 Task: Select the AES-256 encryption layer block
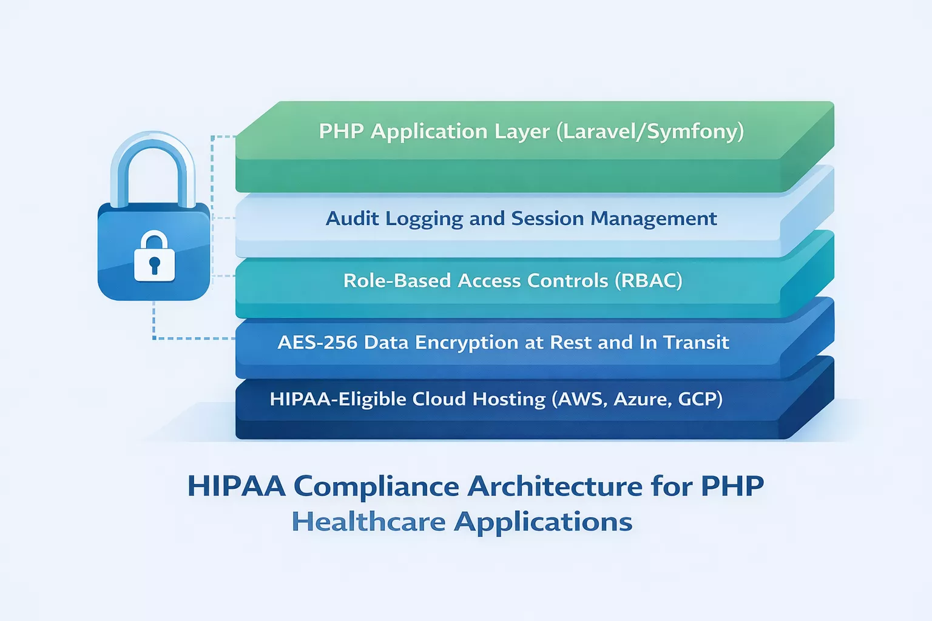click(x=504, y=343)
